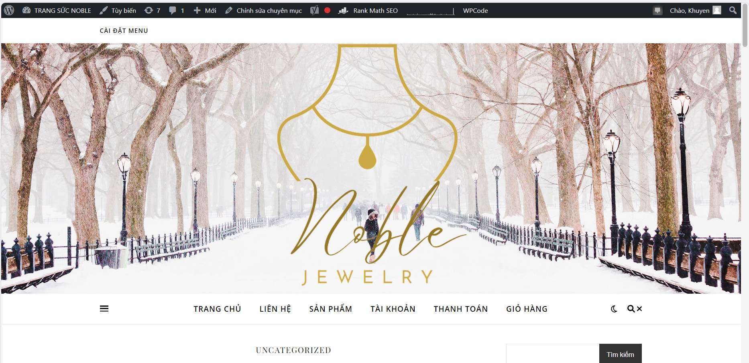Screen dimensions: 749x363
Task: Click the Tìm kiếm search button
Action: pos(620,354)
